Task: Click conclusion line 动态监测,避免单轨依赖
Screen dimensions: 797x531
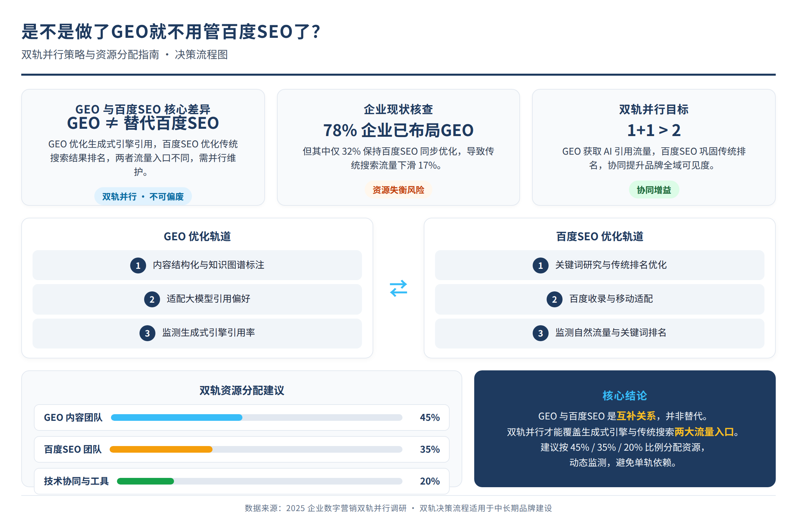Action: [x=623, y=463]
